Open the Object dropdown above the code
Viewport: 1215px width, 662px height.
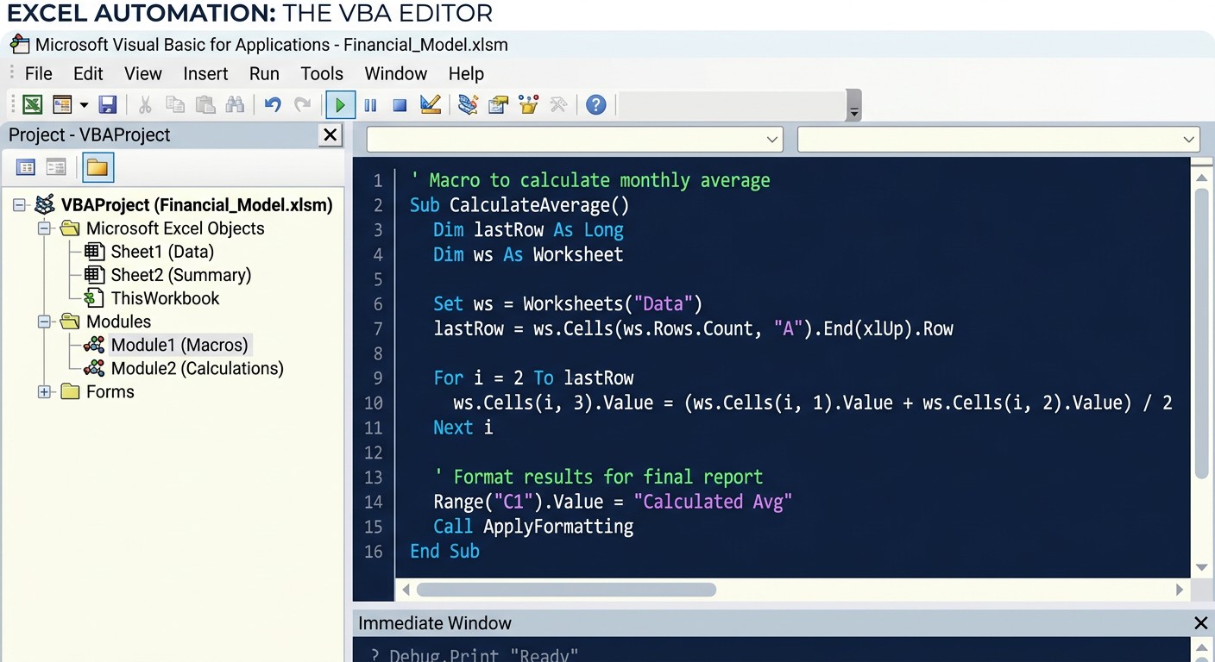tap(575, 139)
